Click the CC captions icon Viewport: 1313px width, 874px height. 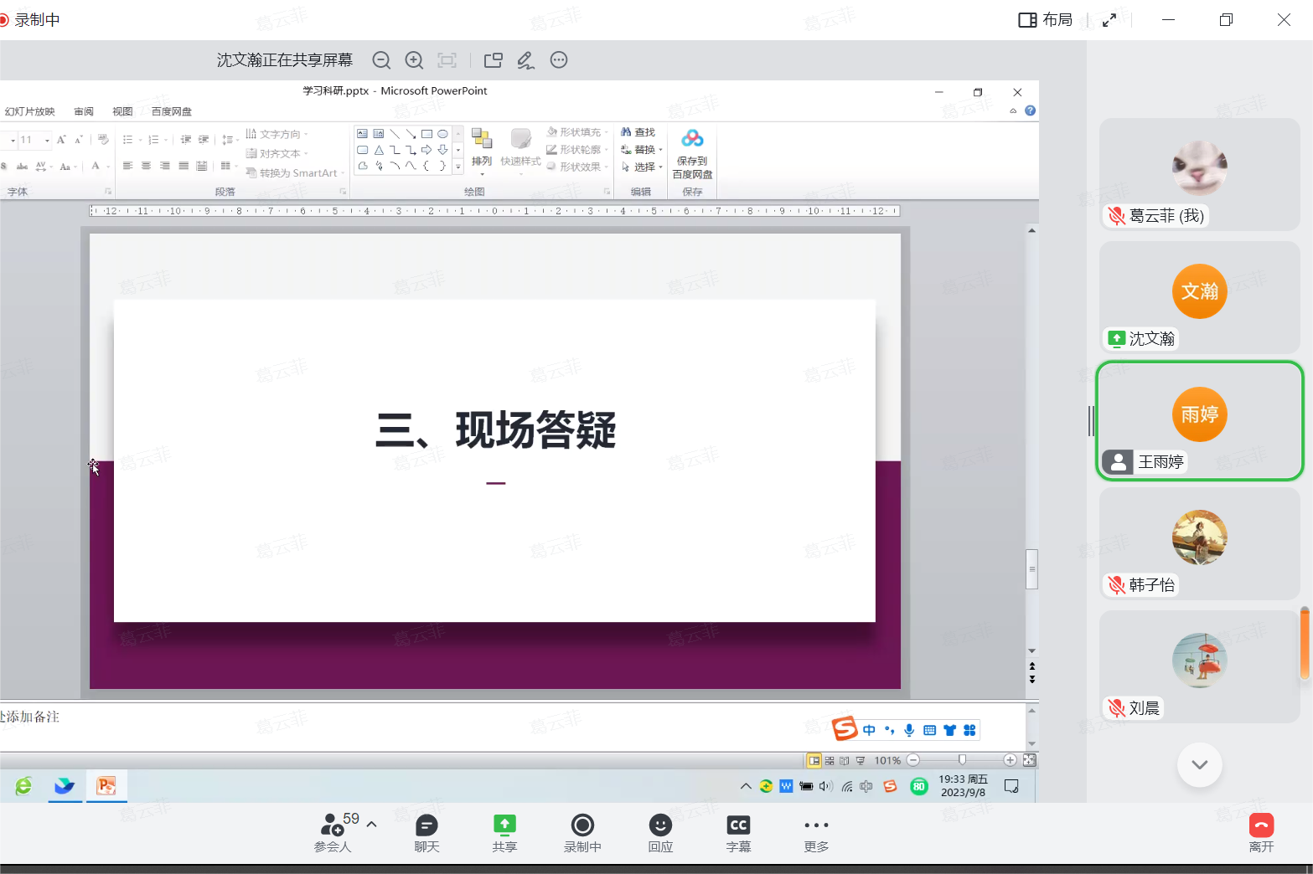[738, 825]
